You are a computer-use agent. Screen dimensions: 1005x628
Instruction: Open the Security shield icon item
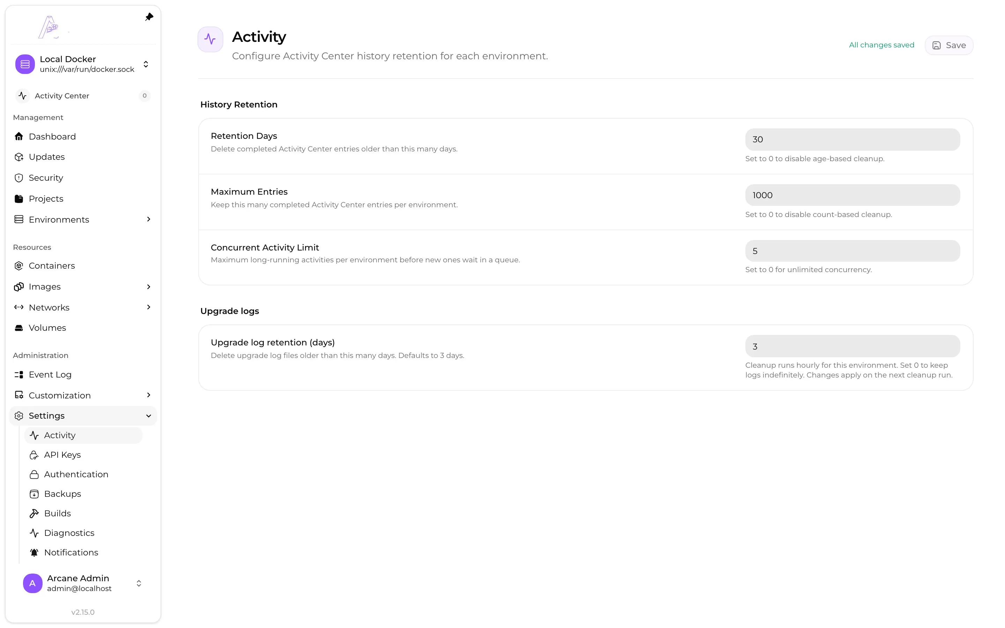tap(19, 178)
